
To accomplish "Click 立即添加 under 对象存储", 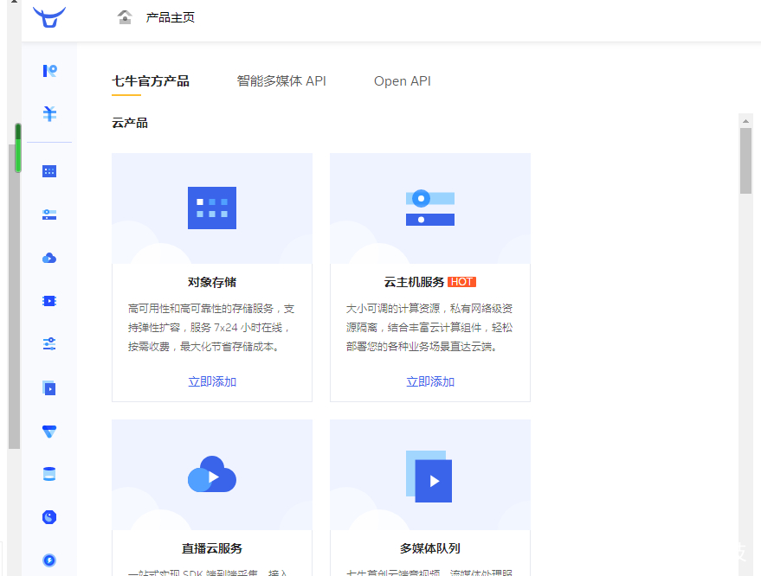I will tap(211, 381).
